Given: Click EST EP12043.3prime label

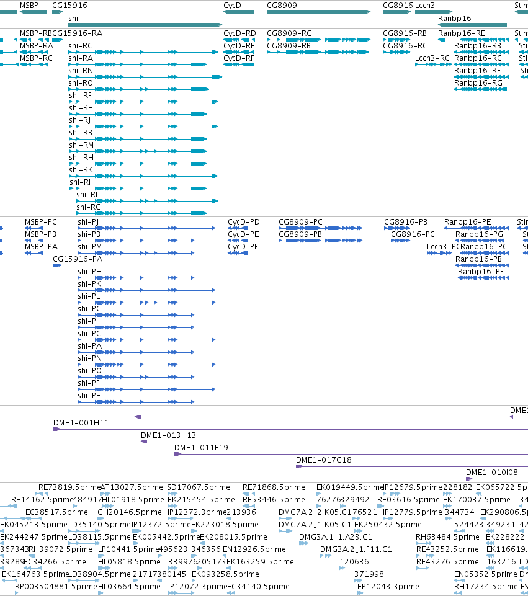Looking at the screenshot, I should point(388,587).
